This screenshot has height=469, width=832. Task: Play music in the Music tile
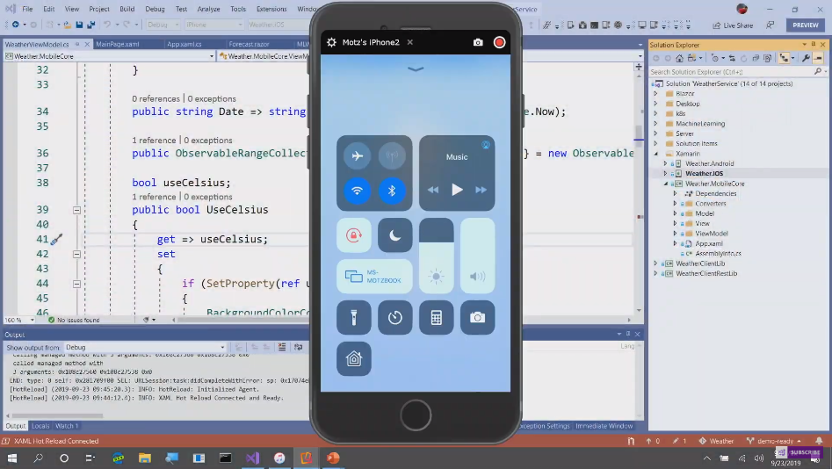[457, 190]
